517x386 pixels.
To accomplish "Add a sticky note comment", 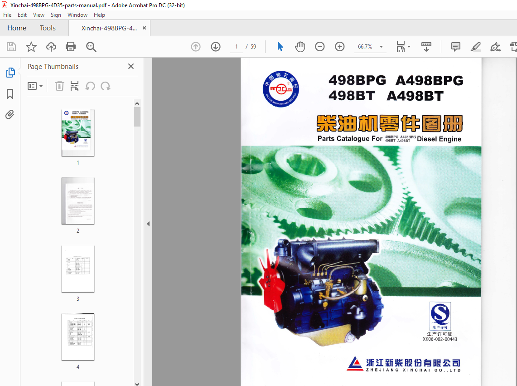I will point(456,47).
